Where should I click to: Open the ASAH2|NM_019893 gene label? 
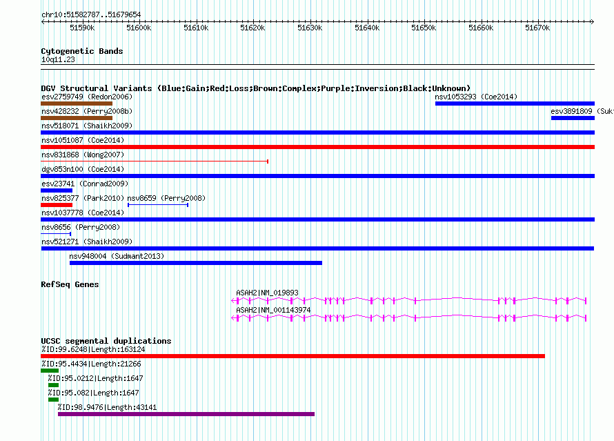(267, 293)
